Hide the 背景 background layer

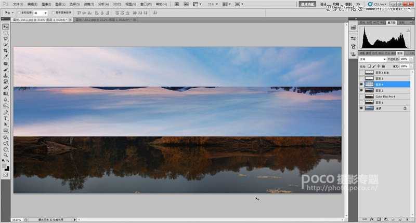pyautogui.click(x=361, y=108)
